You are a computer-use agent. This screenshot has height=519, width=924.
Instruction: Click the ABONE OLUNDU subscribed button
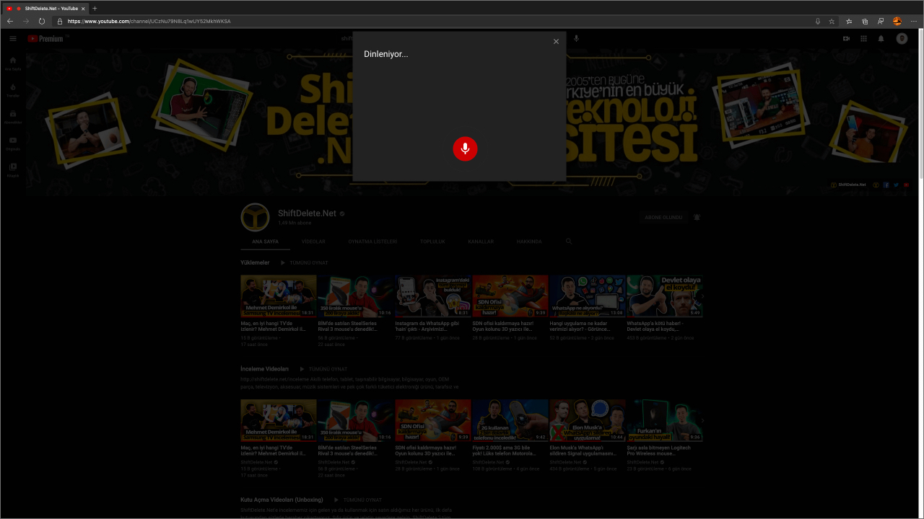coord(663,217)
